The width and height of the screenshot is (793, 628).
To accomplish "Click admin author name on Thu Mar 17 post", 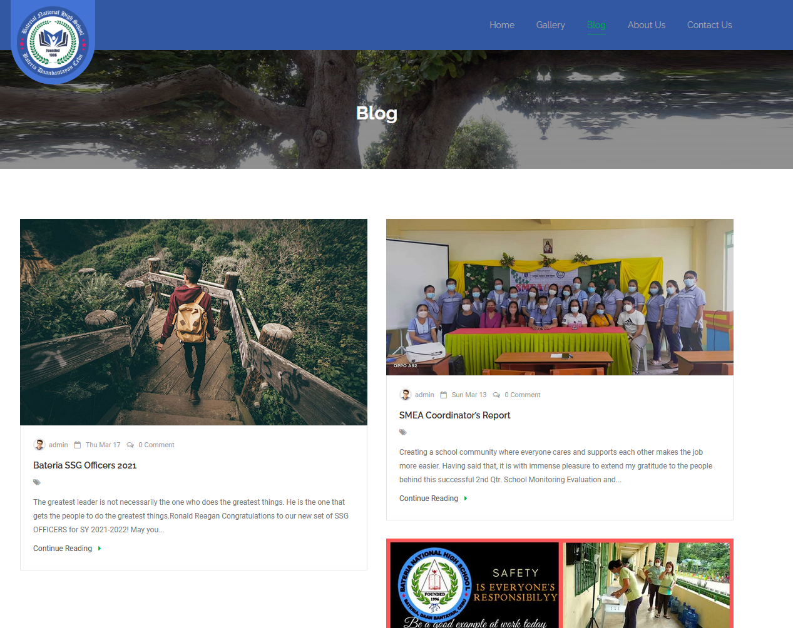I will 58,445.
